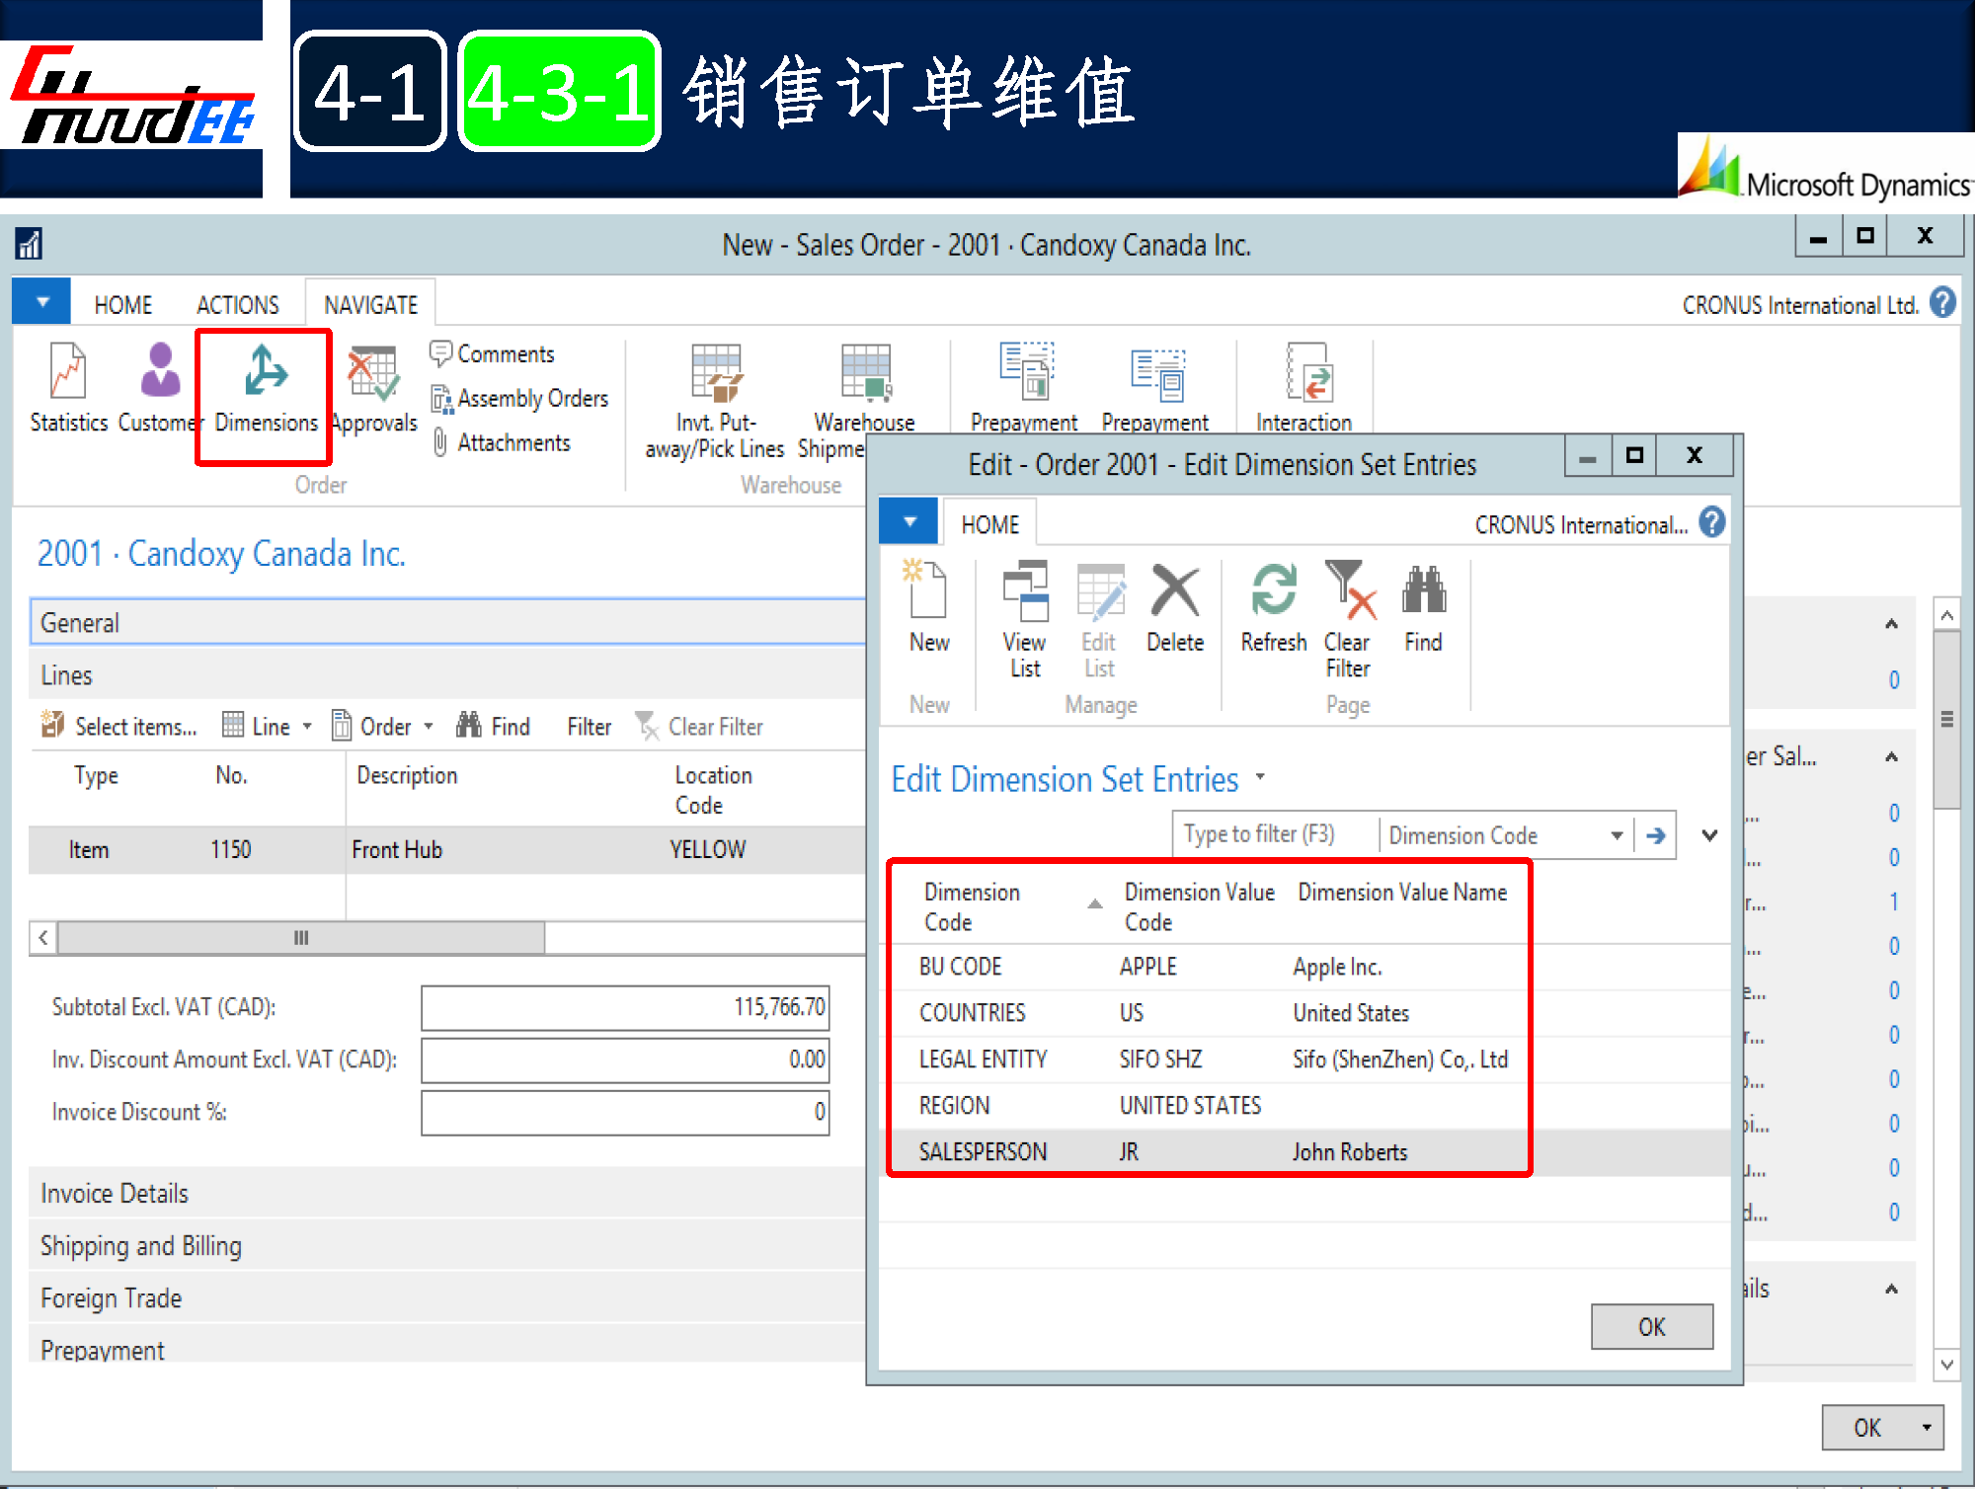Open the Order dropdown in Lines toolbar
Image resolution: width=1975 pixels, height=1489 pixels.
[x=383, y=727]
